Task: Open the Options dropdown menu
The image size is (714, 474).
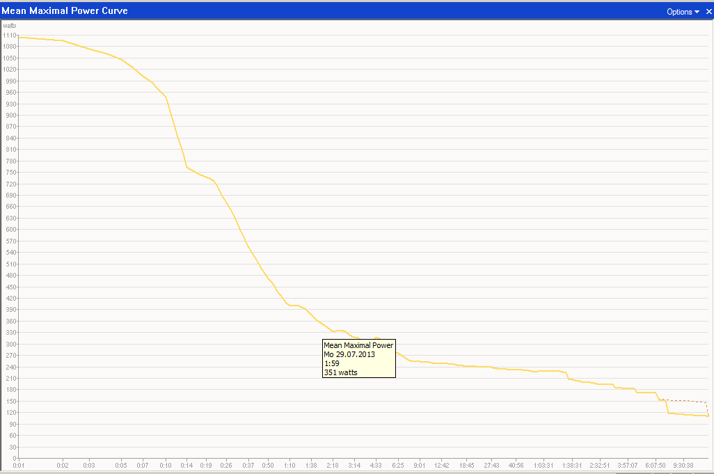Action: click(683, 12)
